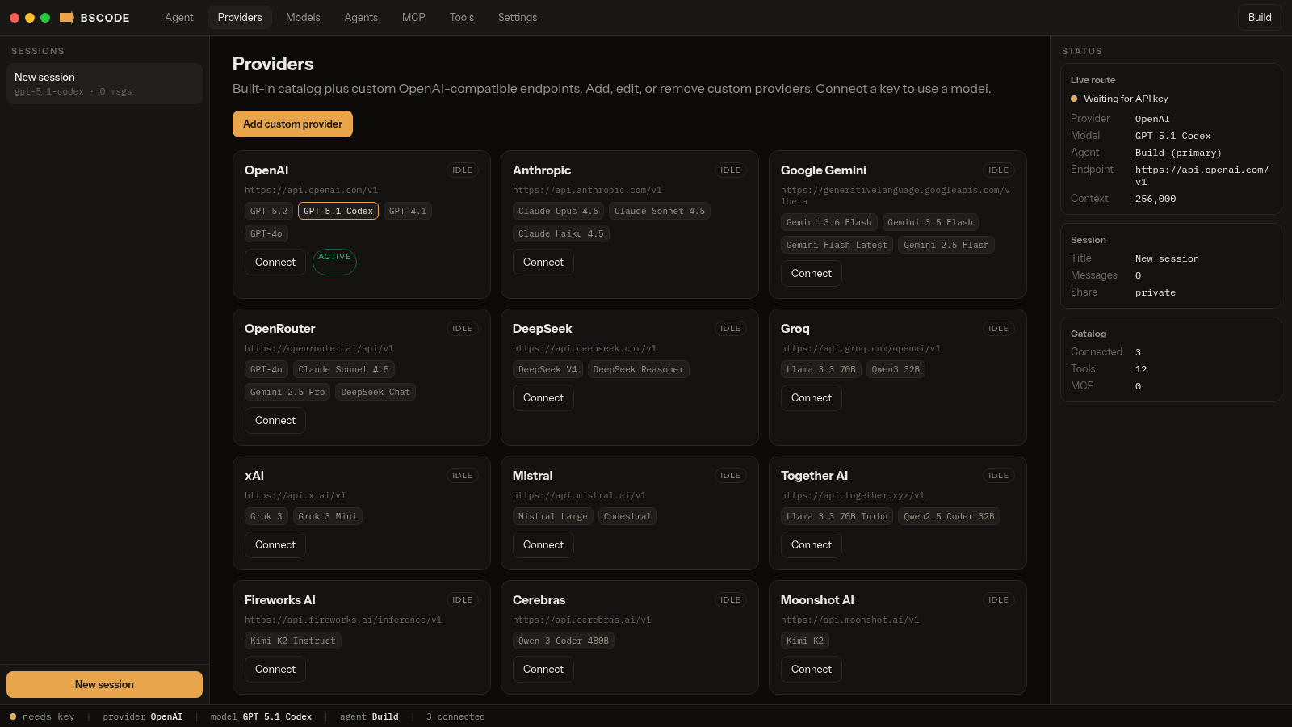Select the GPT 5.1 Codex chip in OpenAI card

coord(338,211)
